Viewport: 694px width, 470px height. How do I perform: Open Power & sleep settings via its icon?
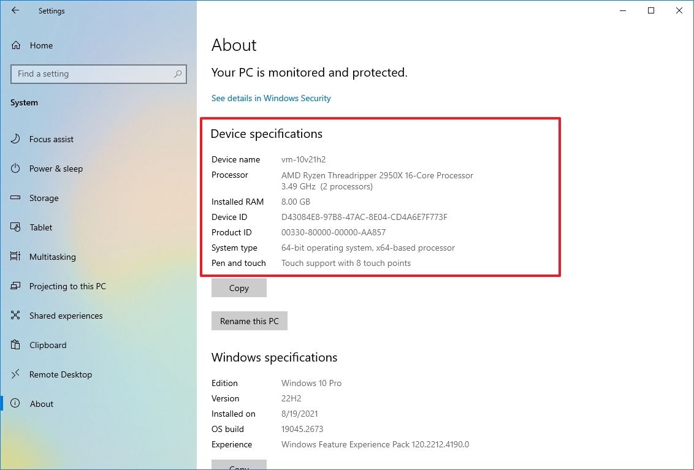pos(15,169)
